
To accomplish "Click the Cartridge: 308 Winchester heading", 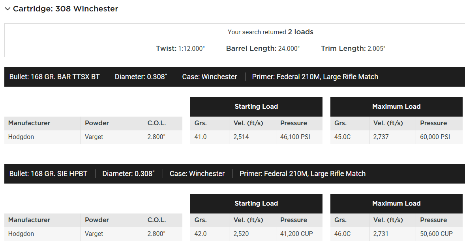I will tap(66, 9).
